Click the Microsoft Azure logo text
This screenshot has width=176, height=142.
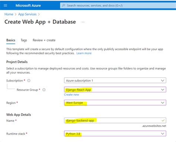(x=28, y=6)
